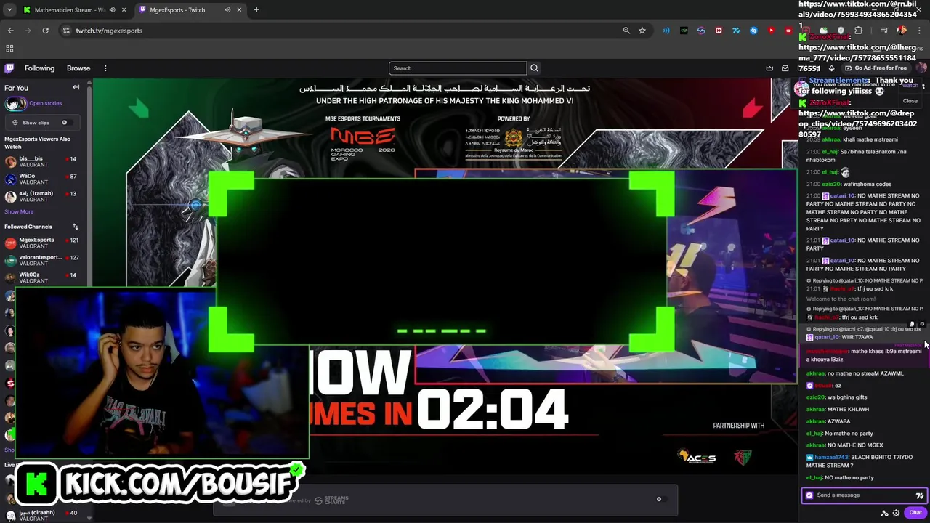Click the Twitch logo home icon
This screenshot has width=930, height=523.
(9, 68)
